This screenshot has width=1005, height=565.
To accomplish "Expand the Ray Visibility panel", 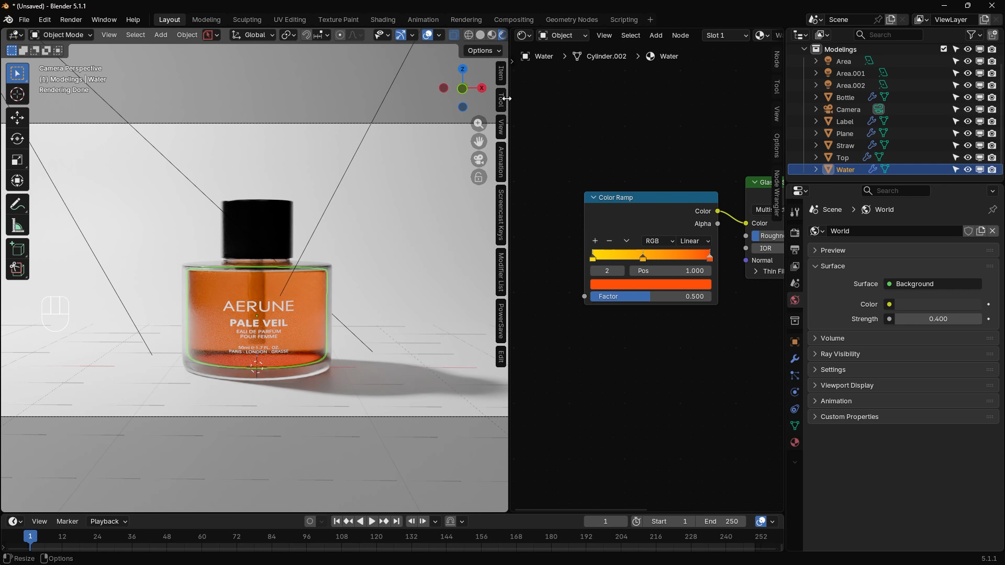I will click(903, 354).
